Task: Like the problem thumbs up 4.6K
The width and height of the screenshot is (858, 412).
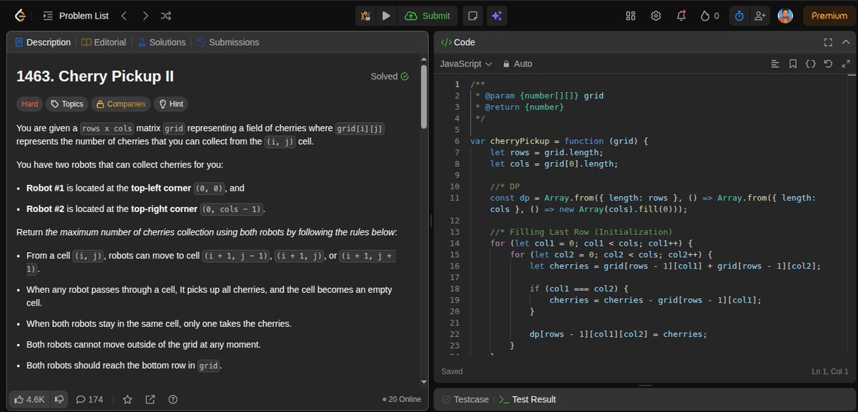Action: [x=30, y=399]
